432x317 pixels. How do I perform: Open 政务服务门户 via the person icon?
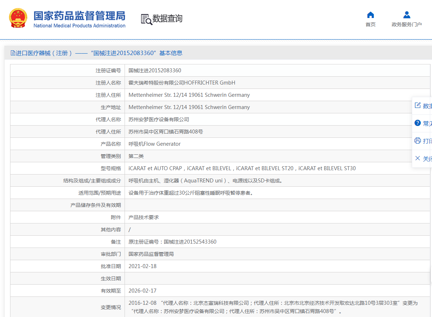click(x=407, y=15)
